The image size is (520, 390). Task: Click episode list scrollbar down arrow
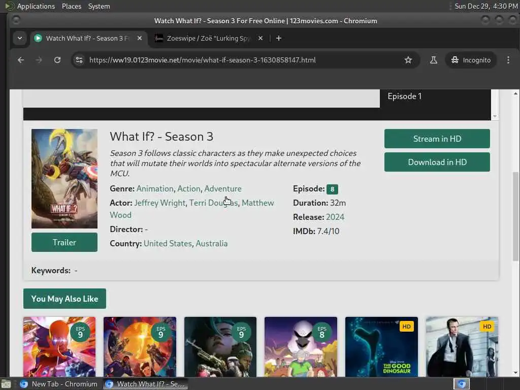pos(495,116)
